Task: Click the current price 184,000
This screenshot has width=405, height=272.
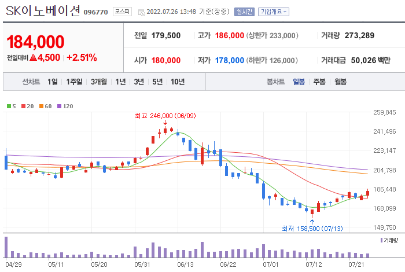Action: tap(35, 42)
